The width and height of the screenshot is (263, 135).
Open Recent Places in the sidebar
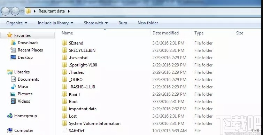(x=30, y=50)
